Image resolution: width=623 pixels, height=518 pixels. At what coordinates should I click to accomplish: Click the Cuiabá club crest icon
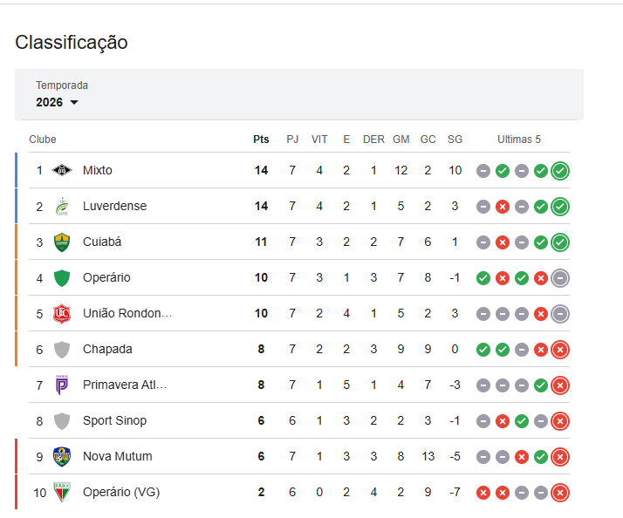coord(61,242)
